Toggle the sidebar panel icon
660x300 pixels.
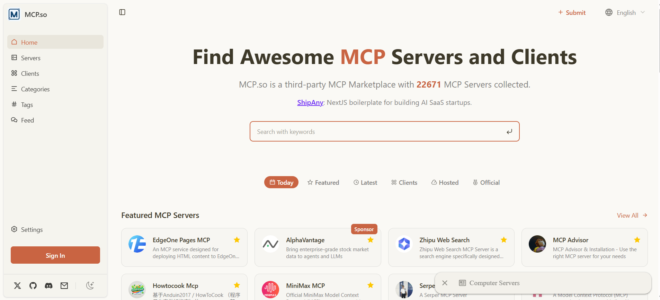[x=122, y=12]
